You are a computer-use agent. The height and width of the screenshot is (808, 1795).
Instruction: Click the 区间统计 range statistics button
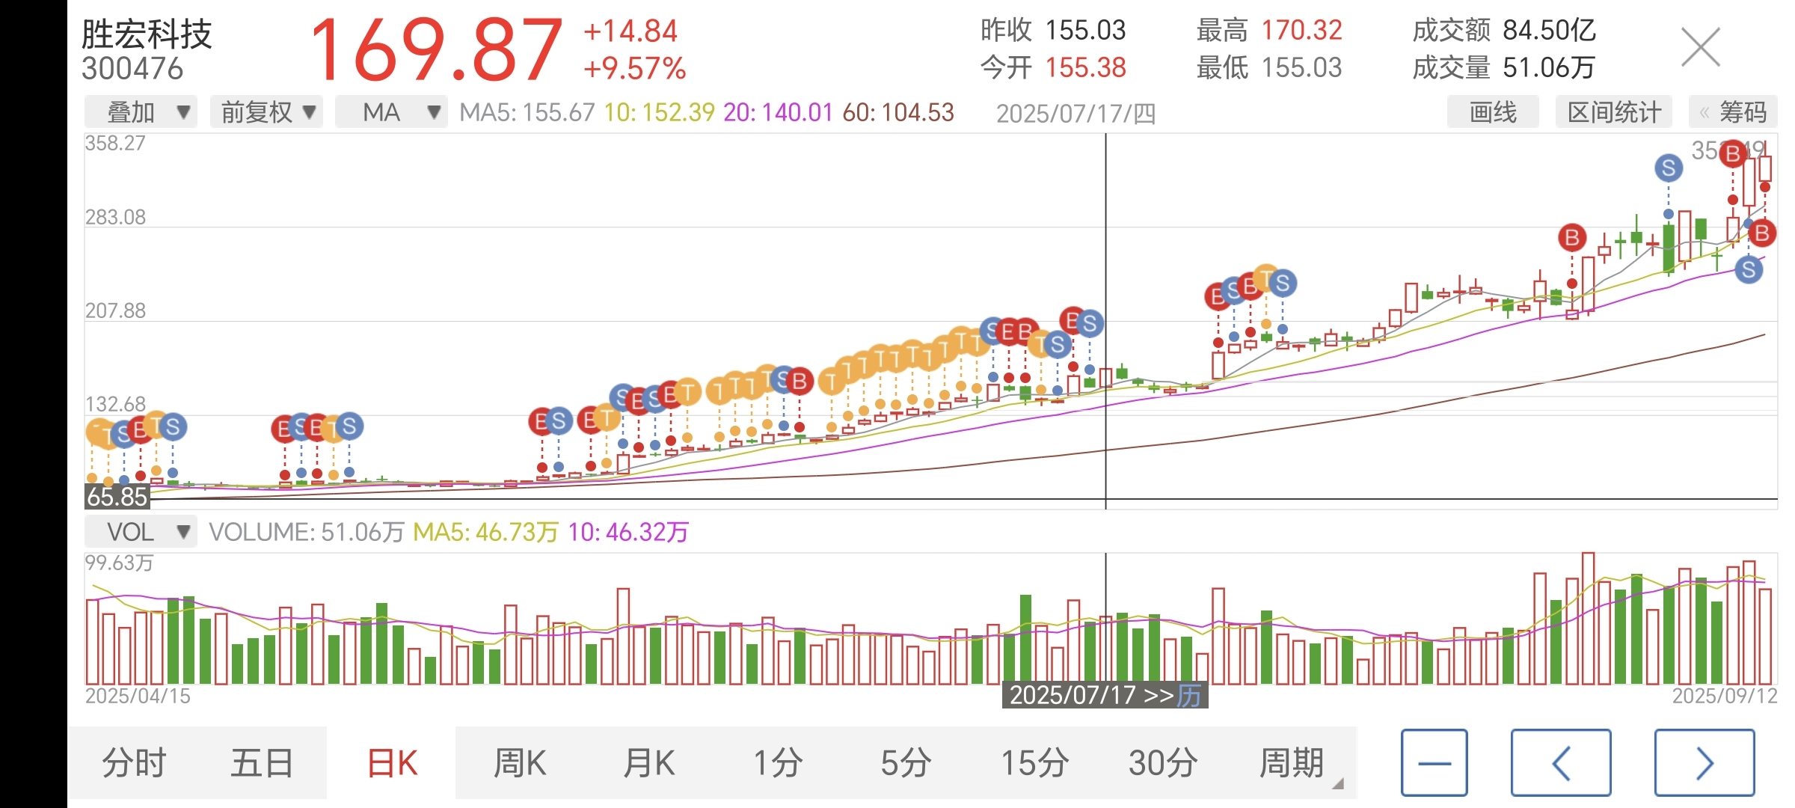[1614, 112]
